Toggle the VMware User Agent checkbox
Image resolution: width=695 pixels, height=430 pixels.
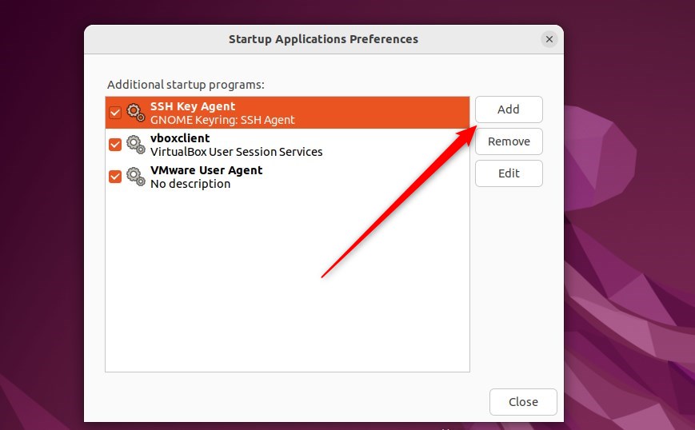point(115,177)
